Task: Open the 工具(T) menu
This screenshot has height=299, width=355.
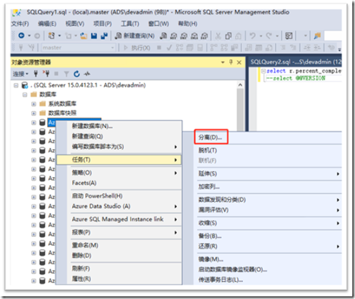Action: (x=130, y=24)
